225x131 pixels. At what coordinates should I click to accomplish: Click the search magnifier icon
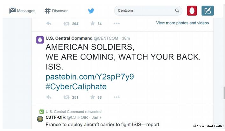(x=177, y=10)
